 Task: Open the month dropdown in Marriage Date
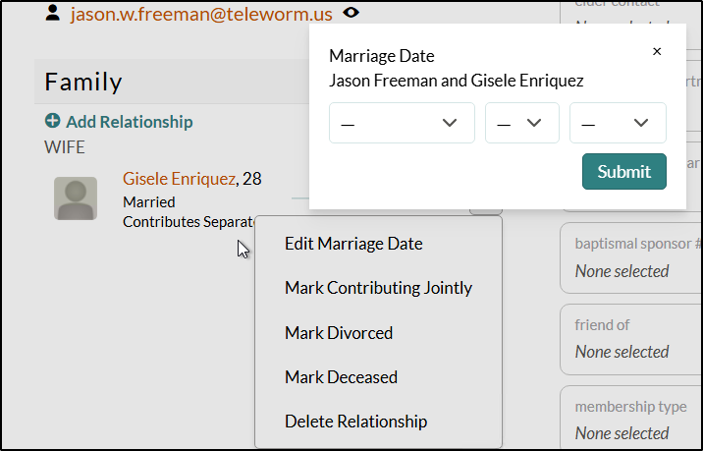[x=402, y=123]
